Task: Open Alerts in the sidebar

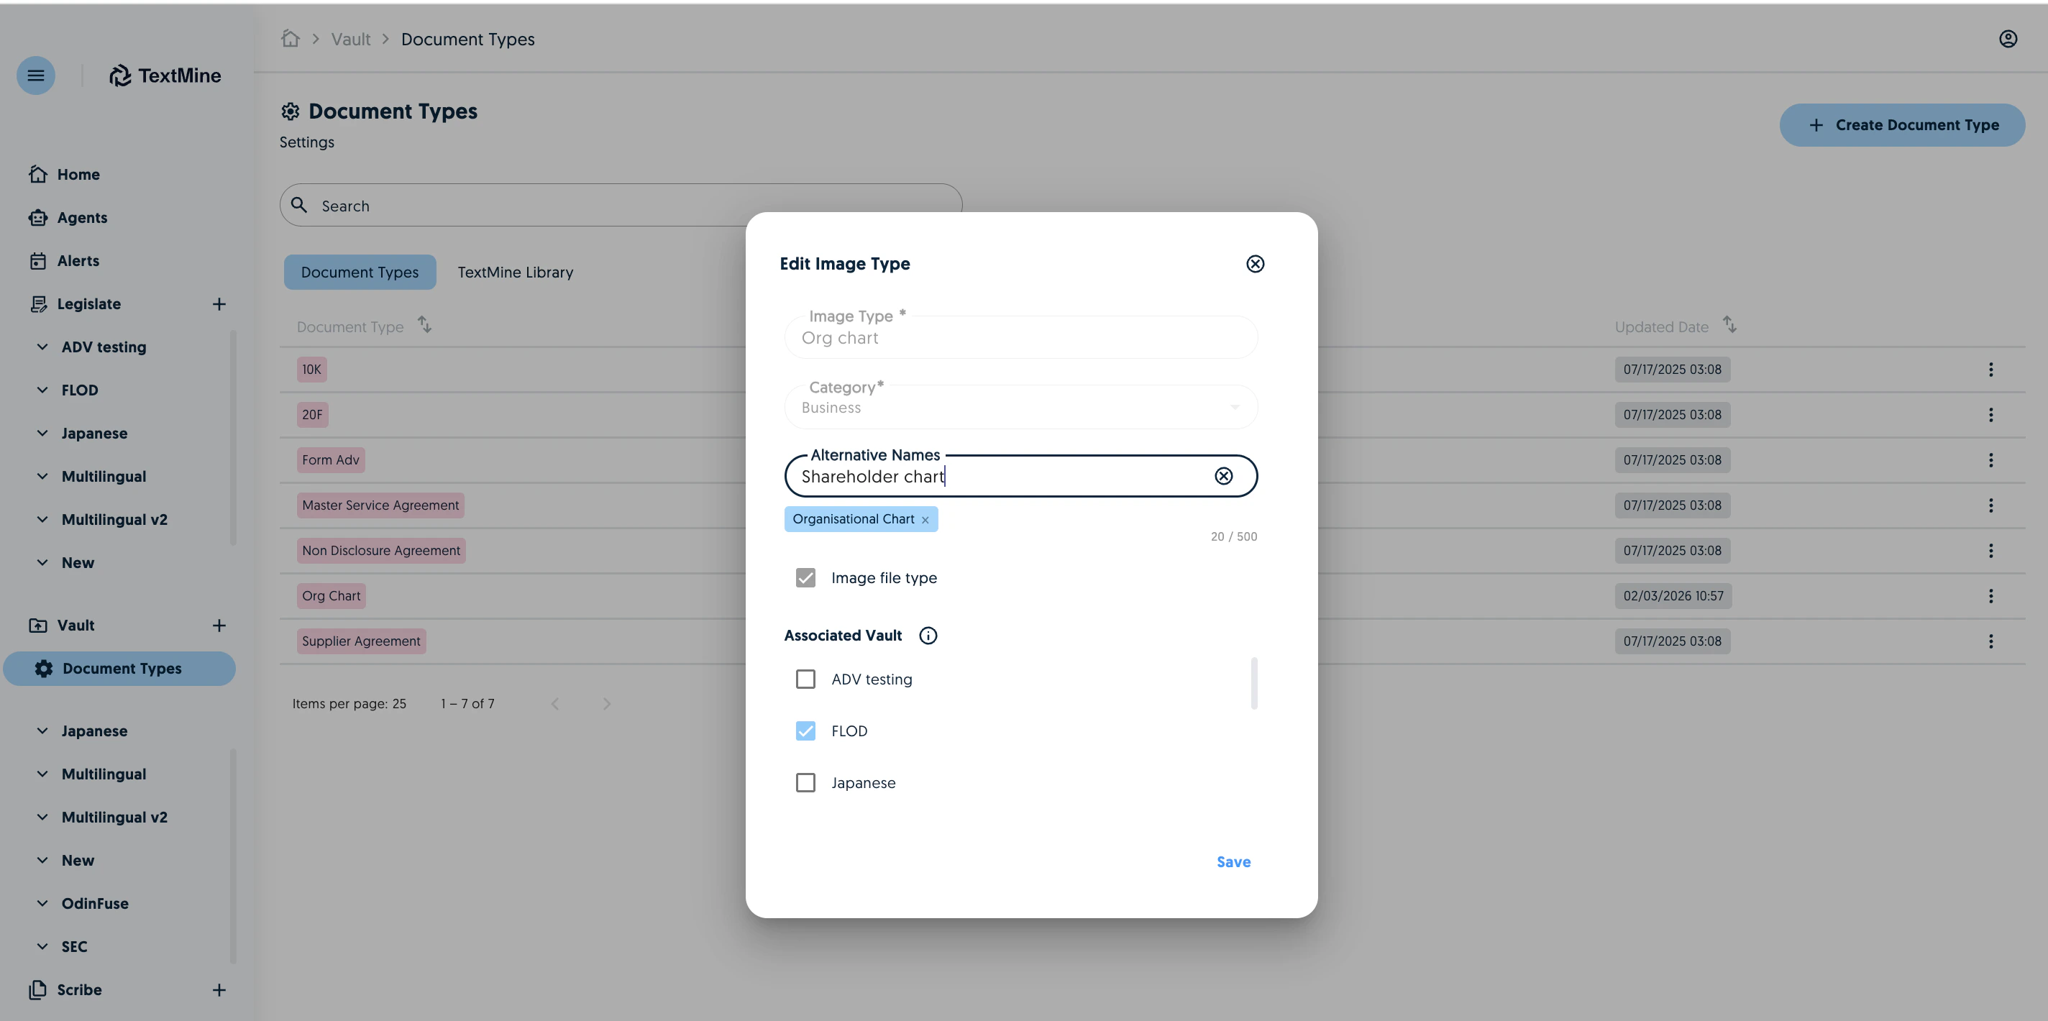Action: click(x=78, y=260)
